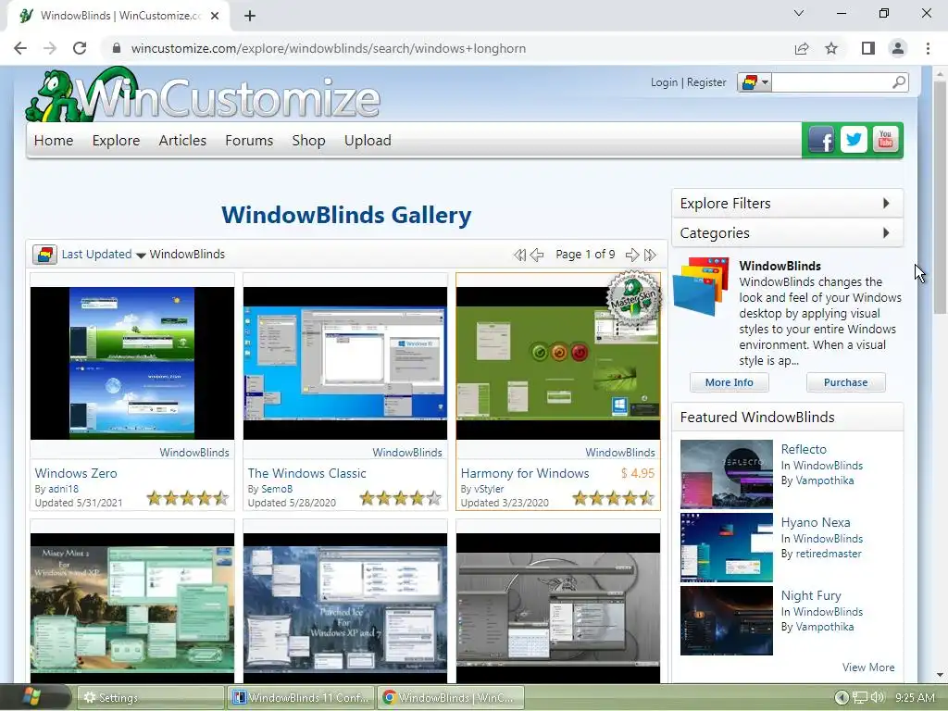Open the Upload menu
The height and width of the screenshot is (711, 948).
coord(368,141)
